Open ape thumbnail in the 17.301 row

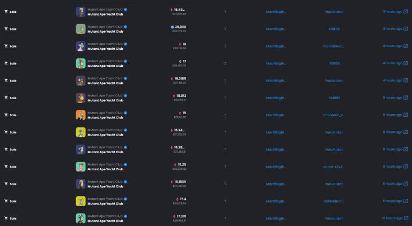[80, 218]
